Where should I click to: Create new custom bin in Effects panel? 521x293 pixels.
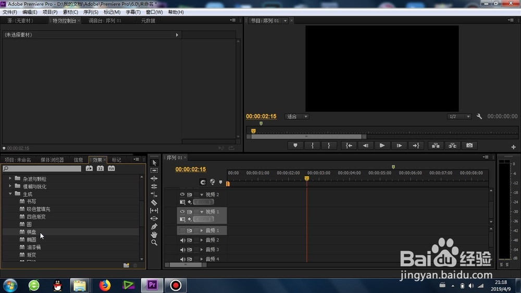click(x=126, y=265)
